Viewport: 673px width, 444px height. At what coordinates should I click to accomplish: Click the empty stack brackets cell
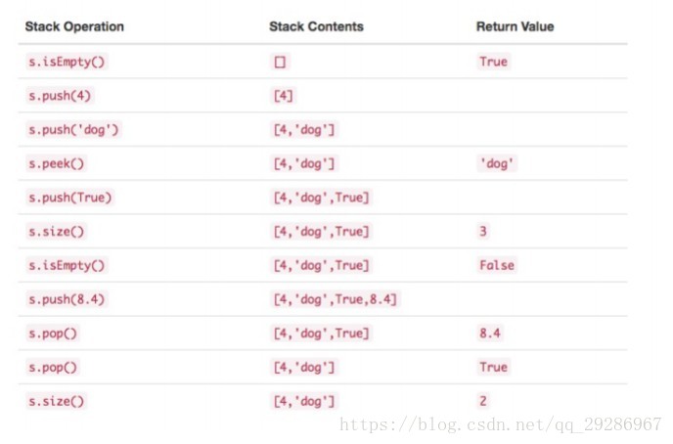tap(281, 62)
